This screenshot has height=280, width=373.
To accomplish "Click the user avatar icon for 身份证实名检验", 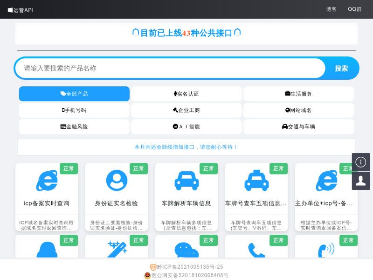I will click(x=117, y=180).
